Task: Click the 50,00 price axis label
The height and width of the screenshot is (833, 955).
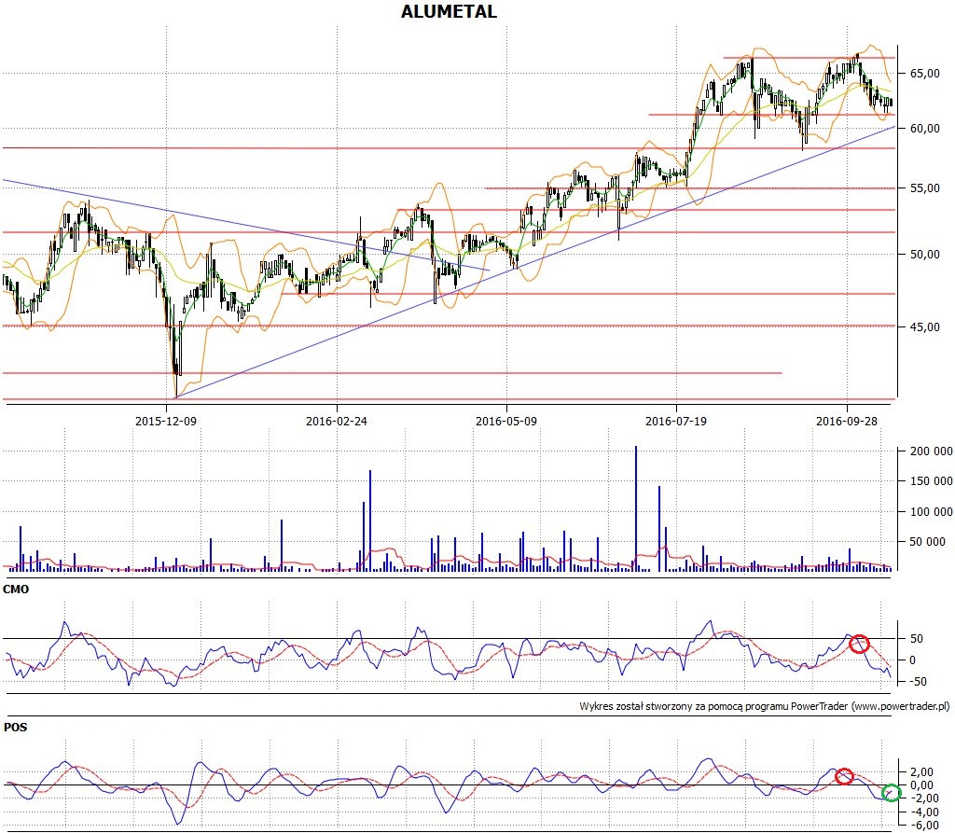Action: 924,254
